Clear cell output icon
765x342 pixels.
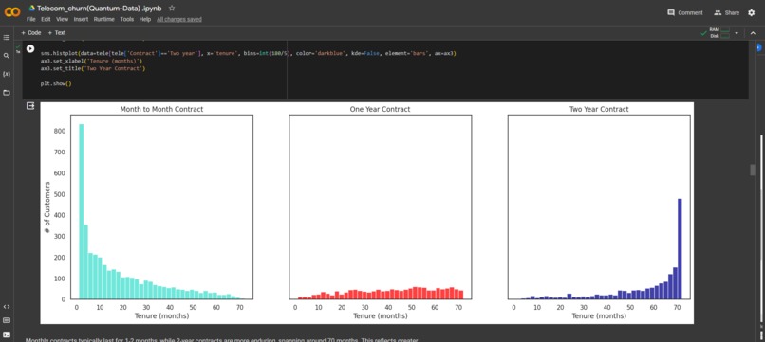pyautogui.click(x=30, y=106)
